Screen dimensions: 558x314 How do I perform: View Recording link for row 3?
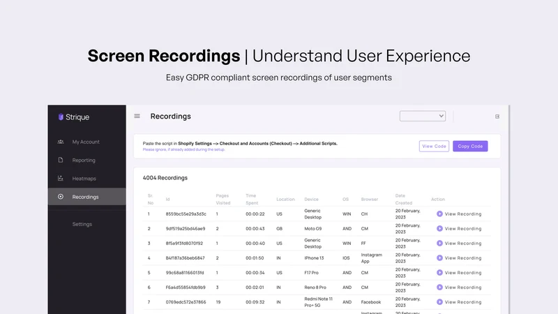pos(463,243)
